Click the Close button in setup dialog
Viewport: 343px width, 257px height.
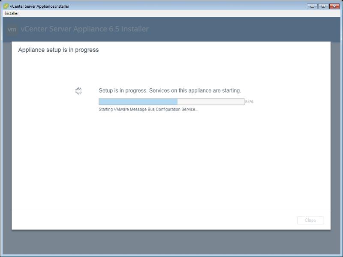coord(310,220)
